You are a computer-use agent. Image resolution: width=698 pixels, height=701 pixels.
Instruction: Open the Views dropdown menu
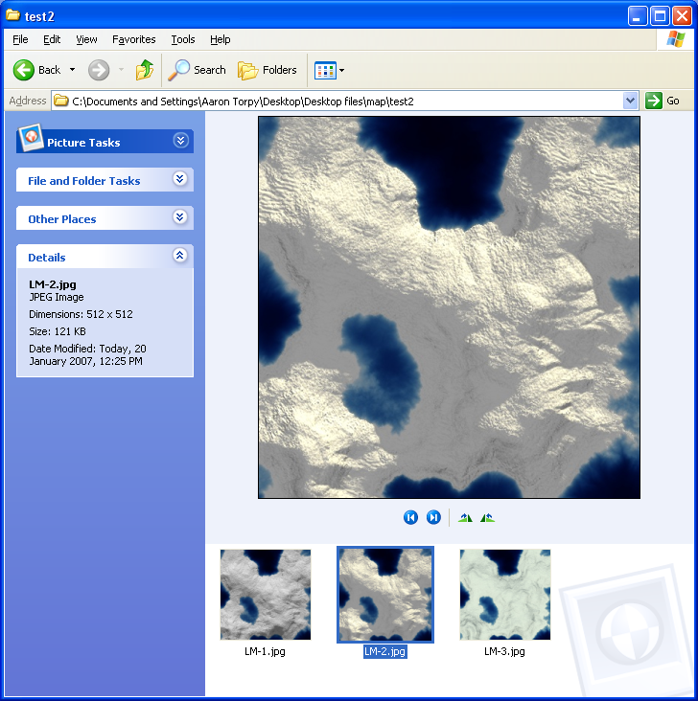341,70
